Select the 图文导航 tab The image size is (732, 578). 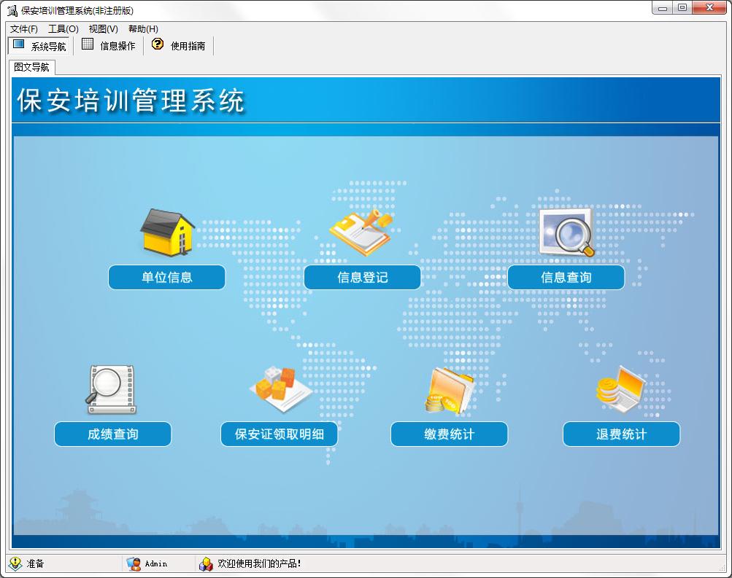(31, 67)
